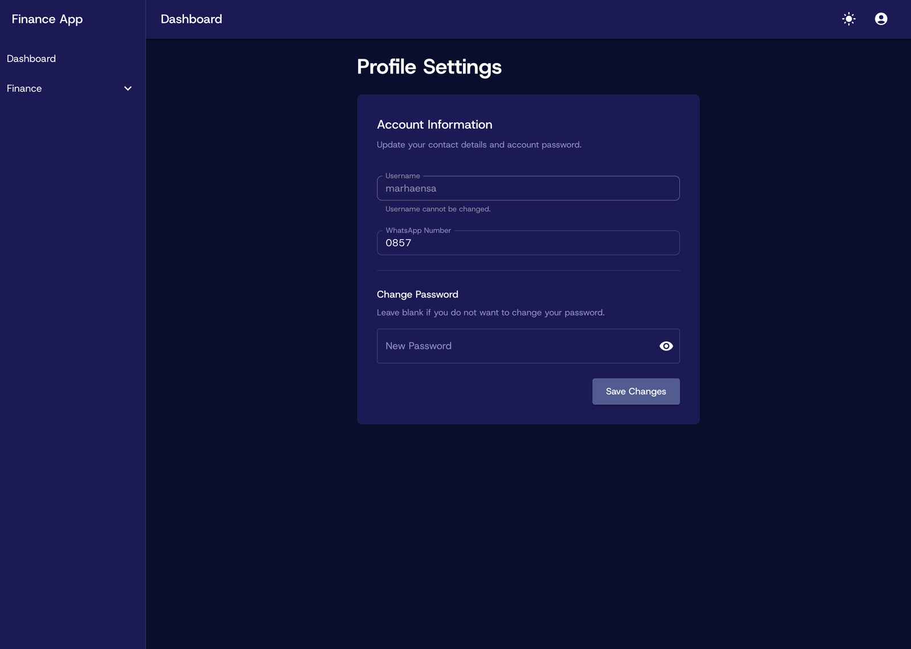
Task: Click the WhatsApp Number floating label
Action: pyautogui.click(x=418, y=230)
